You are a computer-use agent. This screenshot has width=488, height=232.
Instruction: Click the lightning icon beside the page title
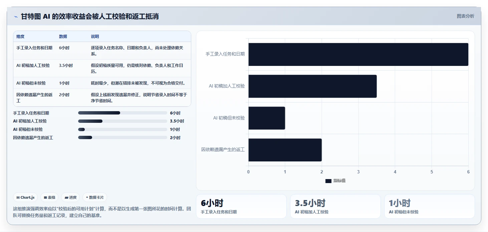point(16,17)
